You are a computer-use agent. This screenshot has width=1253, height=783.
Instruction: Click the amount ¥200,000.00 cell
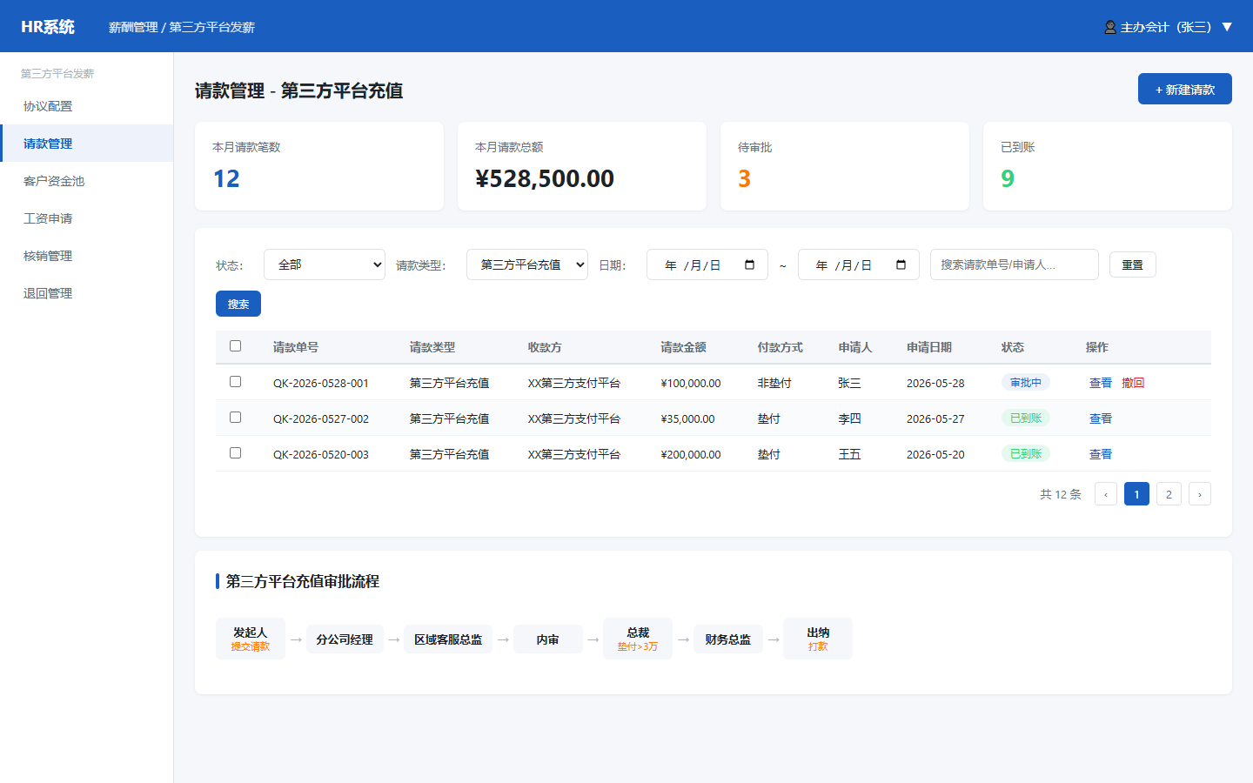point(691,454)
